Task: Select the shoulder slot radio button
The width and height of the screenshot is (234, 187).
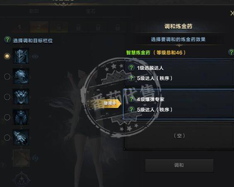Action: pos(7,77)
